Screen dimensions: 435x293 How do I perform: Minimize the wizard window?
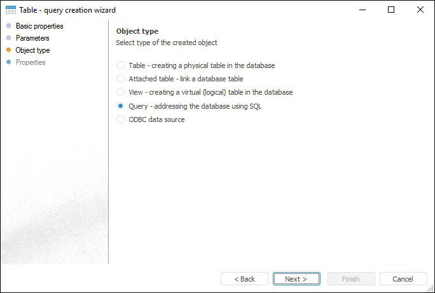[x=362, y=10]
